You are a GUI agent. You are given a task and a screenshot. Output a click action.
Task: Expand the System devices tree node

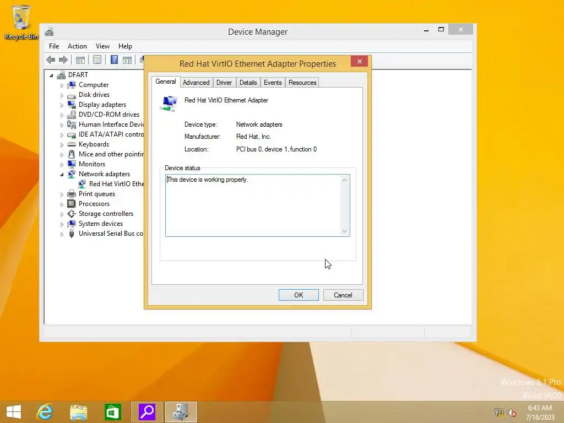tap(62, 224)
